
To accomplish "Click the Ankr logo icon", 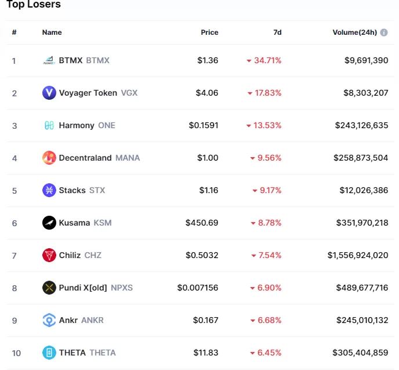I will [49, 320].
